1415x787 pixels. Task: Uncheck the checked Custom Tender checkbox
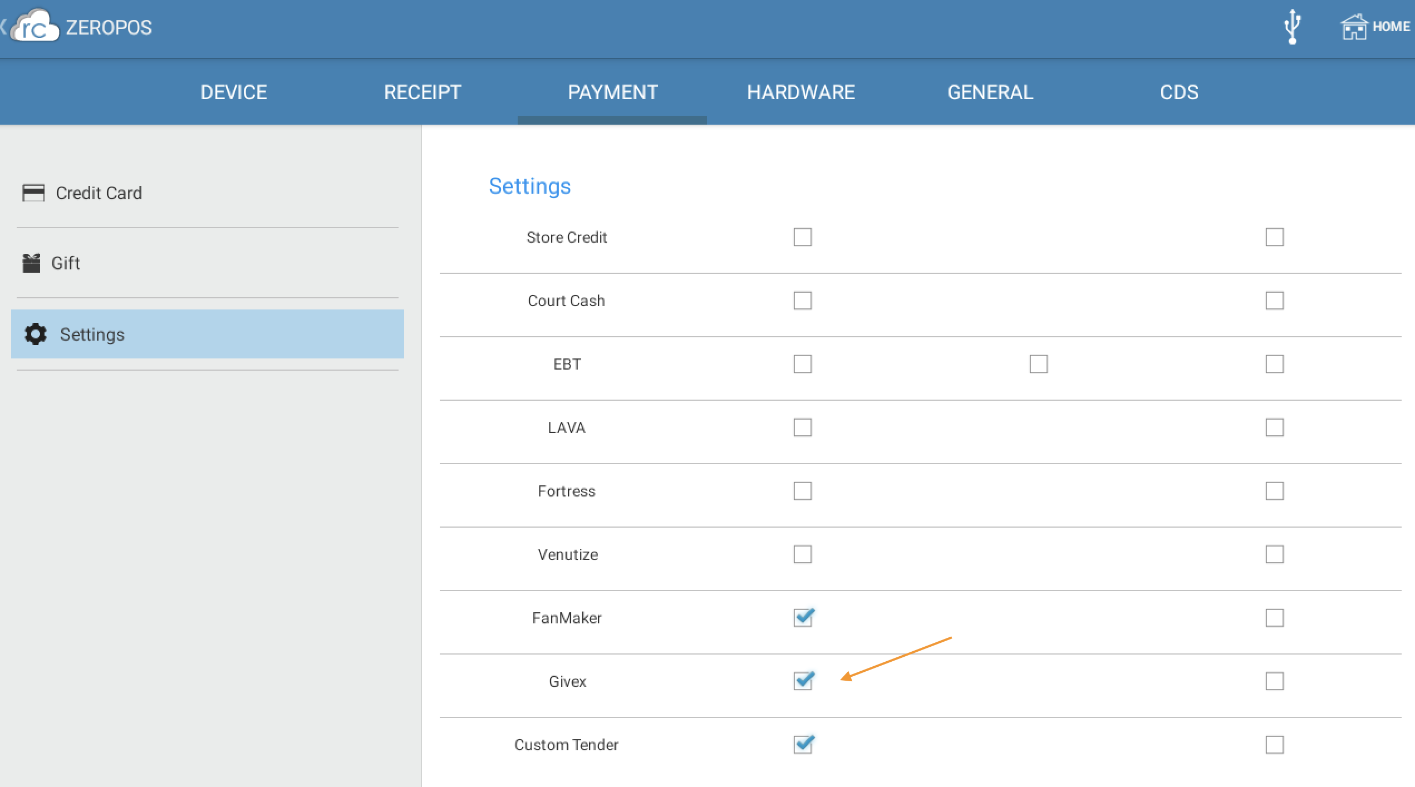[x=803, y=744]
